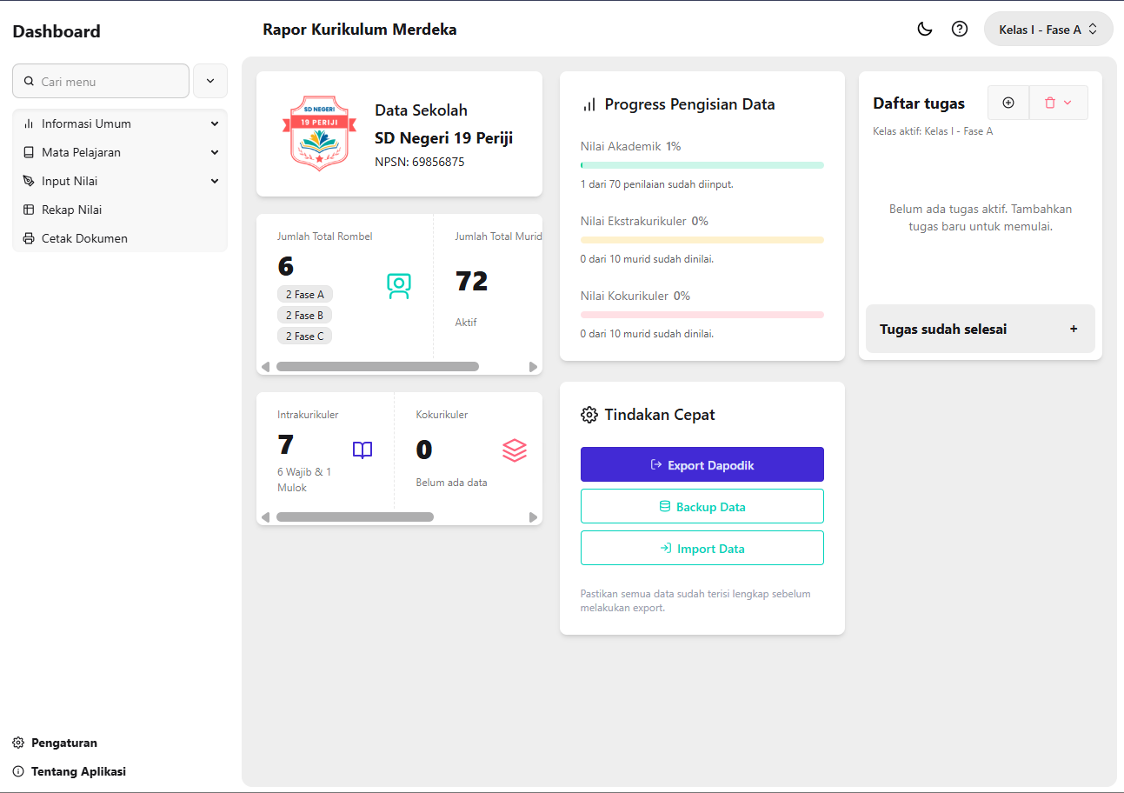Click the Export Dapodik button
The height and width of the screenshot is (793, 1124).
click(x=702, y=464)
